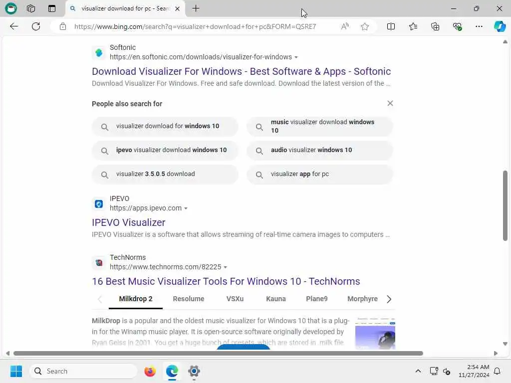Switch to the Resolume tab

click(x=188, y=299)
